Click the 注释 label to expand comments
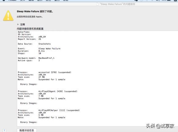Image resolution: width=178 pixels, height=132 pixels. click(x=22, y=25)
